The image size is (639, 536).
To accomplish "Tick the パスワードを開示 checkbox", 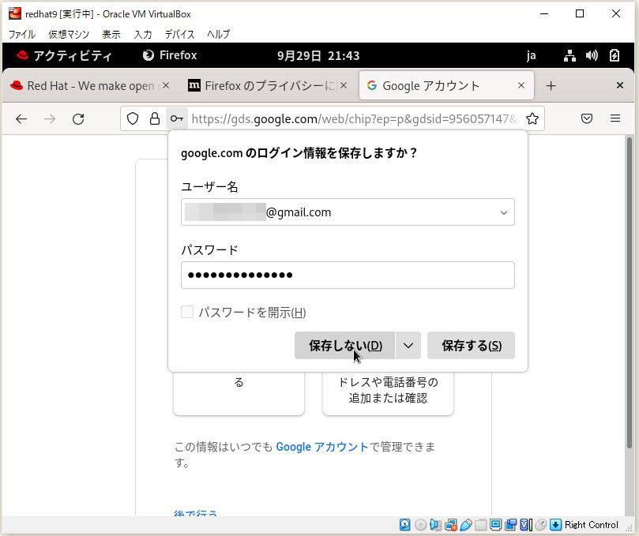I will (x=187, y=313).
